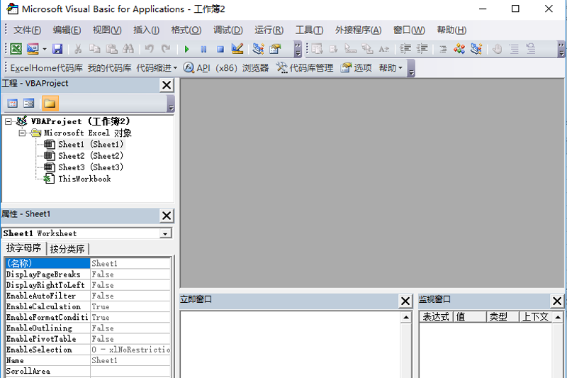Click the Break pause icon

[x=203, y=49]
